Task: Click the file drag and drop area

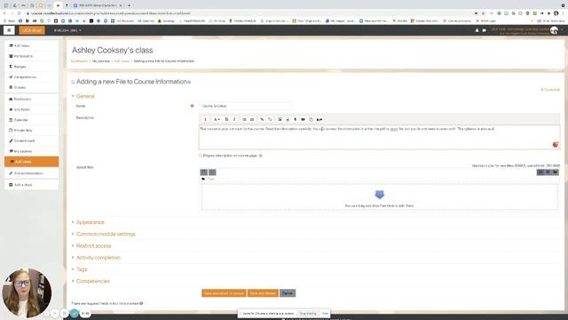Action: 379,197
